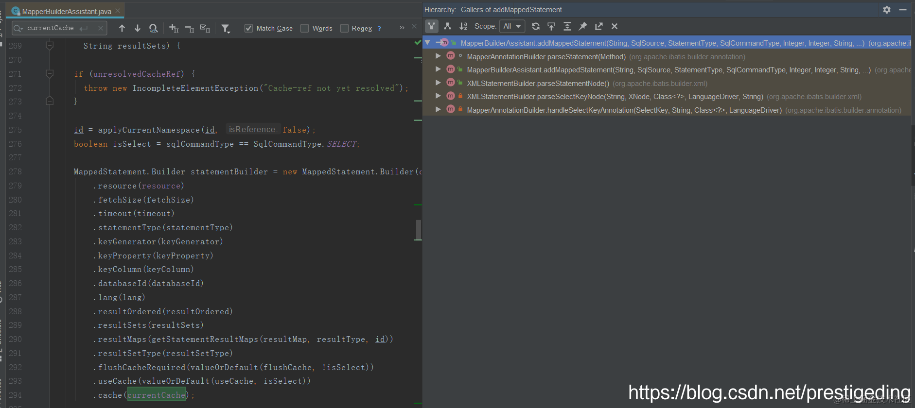Expand XMLStatementBuilder.parseSelectKeyNode node
The height and width of the screenshot is (408, 915).
[438, 96]
